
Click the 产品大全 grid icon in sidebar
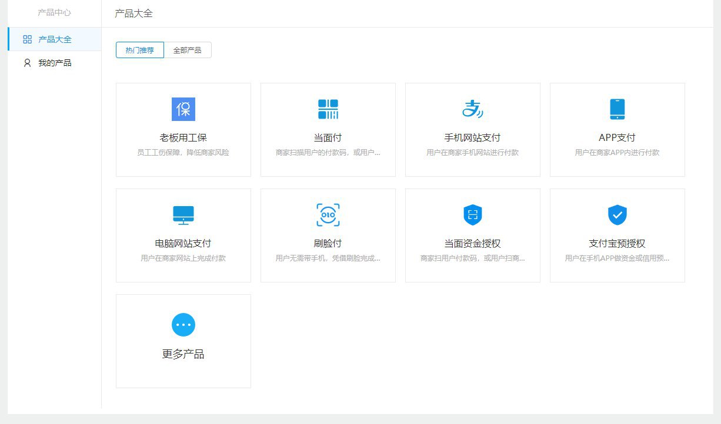point(27,39)
